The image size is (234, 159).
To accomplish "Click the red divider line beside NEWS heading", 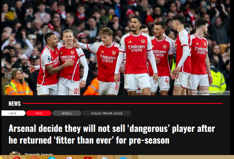I will click(x=123, y=103).
